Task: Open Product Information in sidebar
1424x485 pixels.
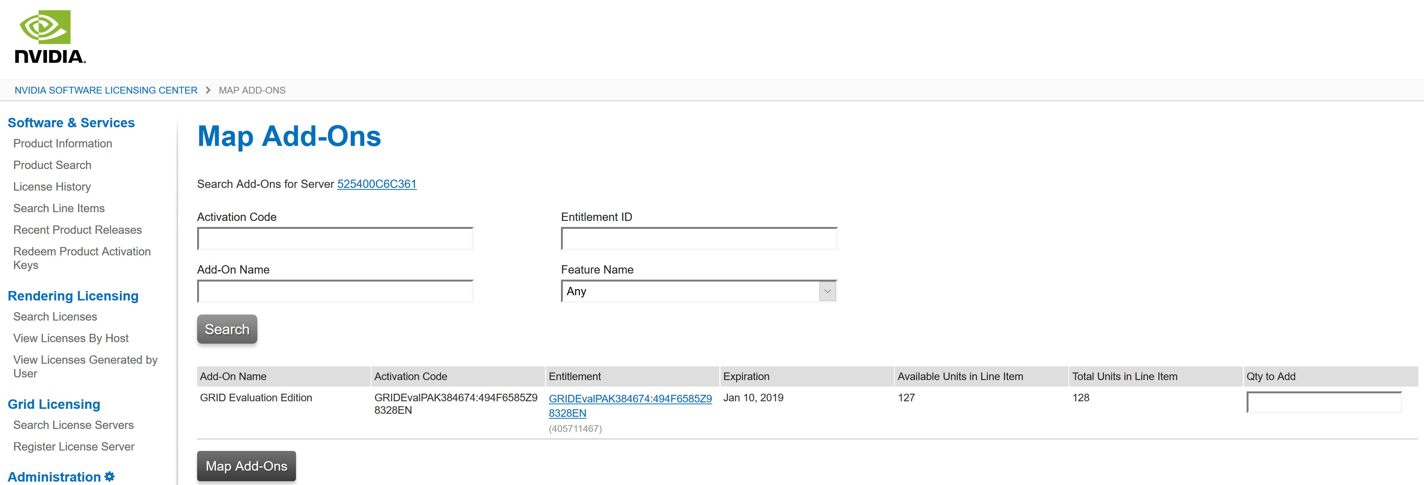Action: (63, 144)
